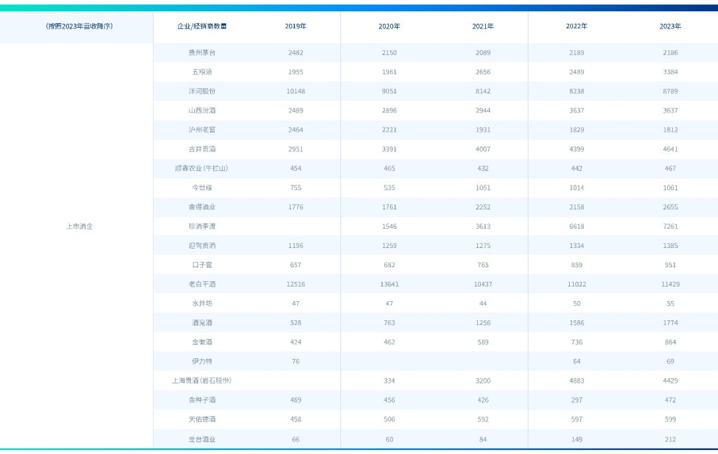Click 今世缘's 2023 value 1061
This screenshot has width=718, height=454.
pos(670,187)
